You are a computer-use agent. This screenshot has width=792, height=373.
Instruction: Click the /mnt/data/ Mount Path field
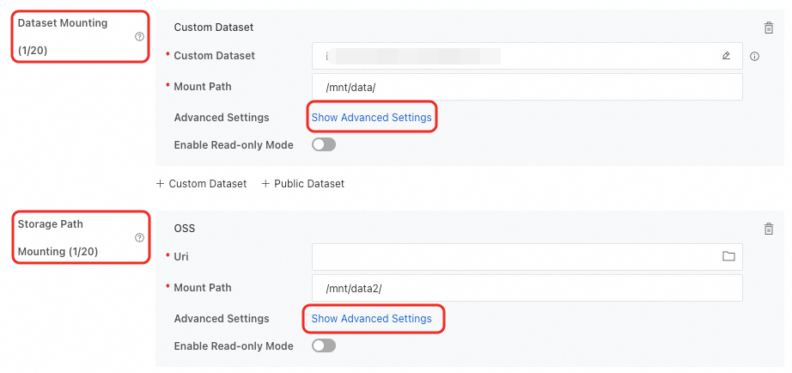click(527, 87)
